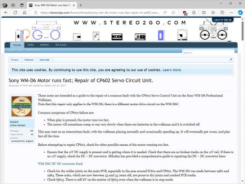The height and width of the screenshot is (184, 245).
Task: View site information lock icon in address bar
Action: [x=36, y=13]
